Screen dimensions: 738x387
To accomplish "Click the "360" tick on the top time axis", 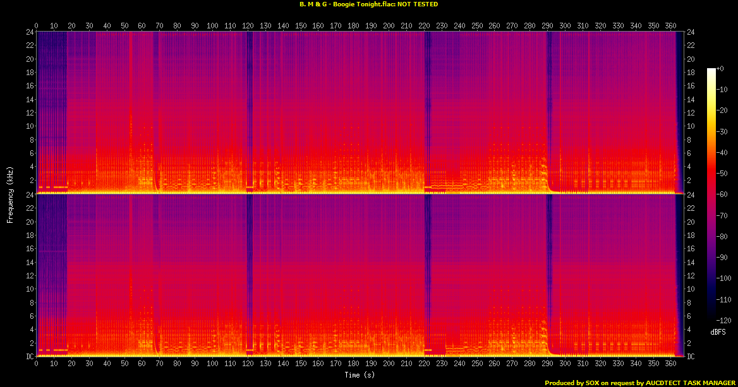I will pyautogui.click(x=670, y=26).
